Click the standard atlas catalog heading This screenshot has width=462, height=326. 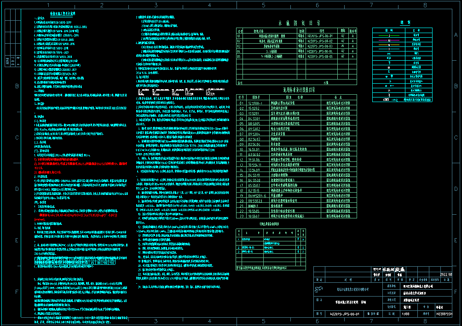[299, 90]
